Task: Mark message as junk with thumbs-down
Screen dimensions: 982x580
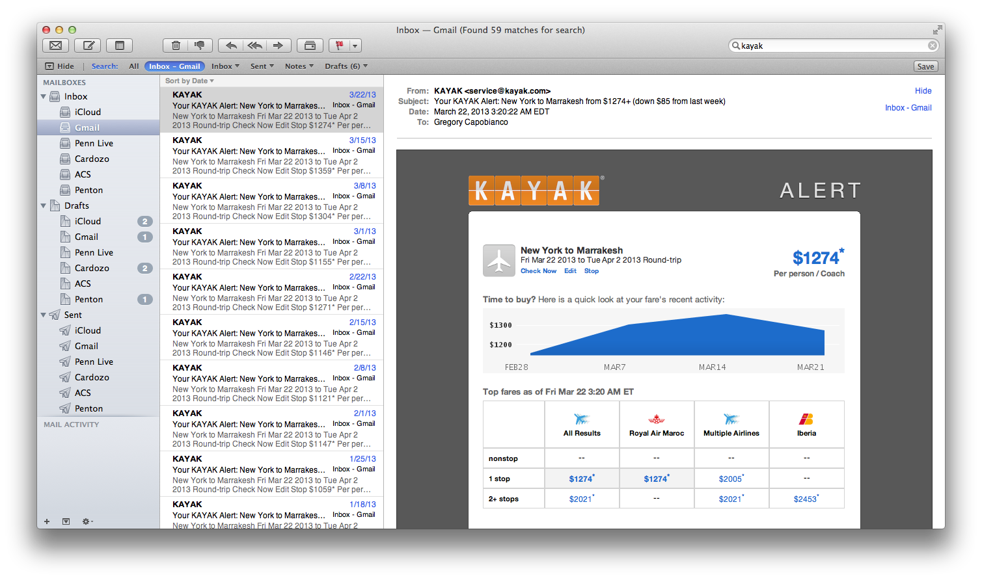Action: 200,46
